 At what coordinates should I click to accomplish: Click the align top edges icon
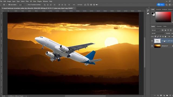(59, 5)
